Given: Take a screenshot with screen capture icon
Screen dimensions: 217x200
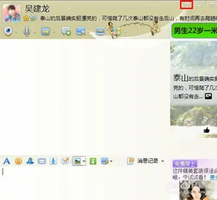Looking at the screenshot, I should pos(105,161).
